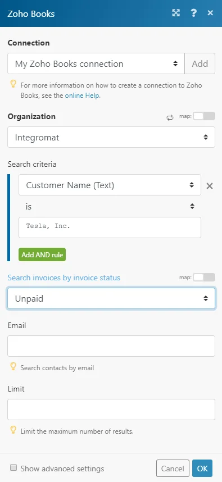This screenshot has width=222, height=482.
Task: Click 'Limit the maximum number of results.' text
Action: click(x=77, y=431)
